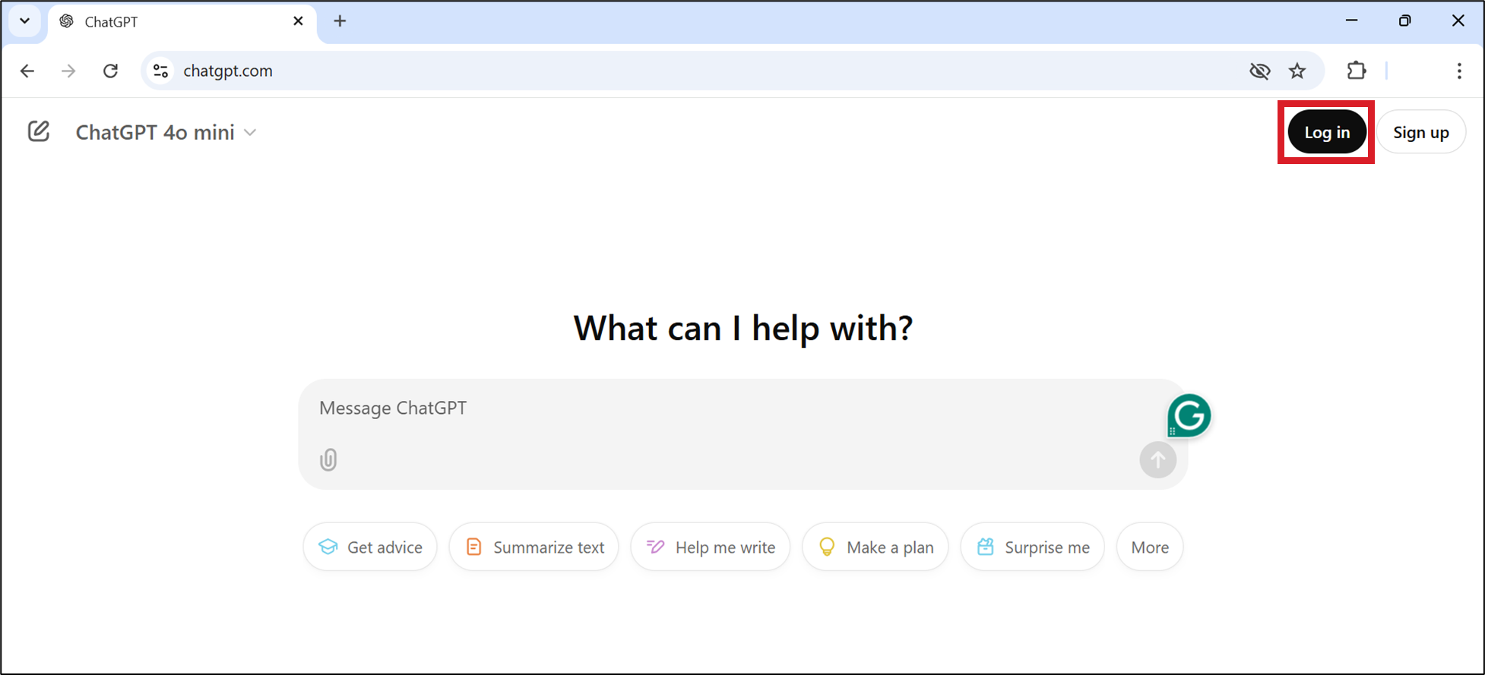The image size is (1485, 675).
Task: Click the Summarize text document icon
Action: point(473,546)
